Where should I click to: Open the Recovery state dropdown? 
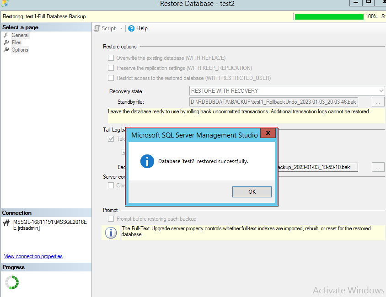(x=287, y=91)
